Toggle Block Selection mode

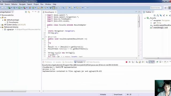[57, 8]
